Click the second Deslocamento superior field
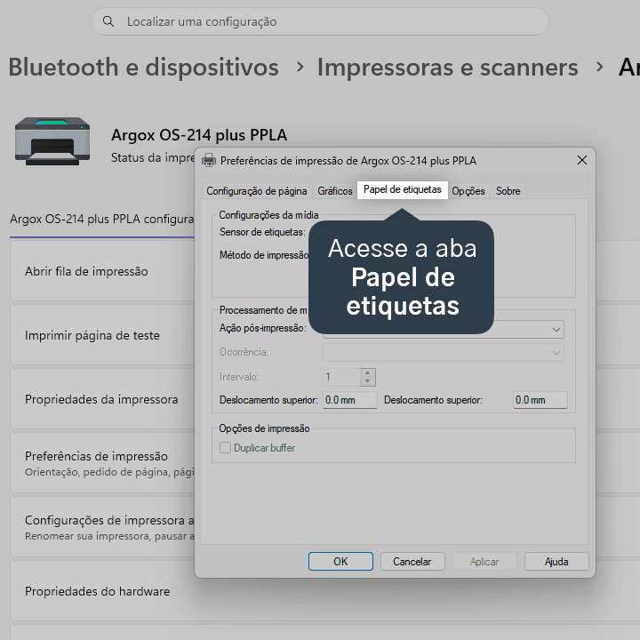 coord(540,400)
